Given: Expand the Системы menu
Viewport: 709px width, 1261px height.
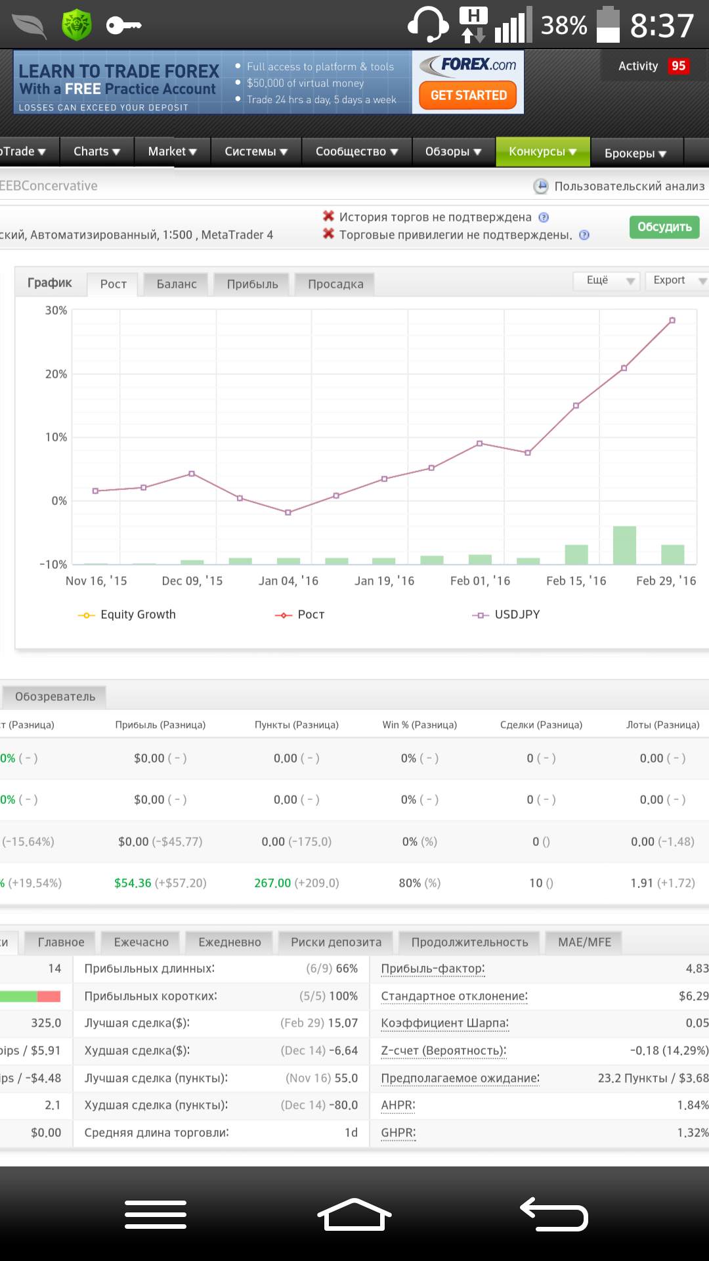Looking at the screenshot, I should [x=256, y=152].
